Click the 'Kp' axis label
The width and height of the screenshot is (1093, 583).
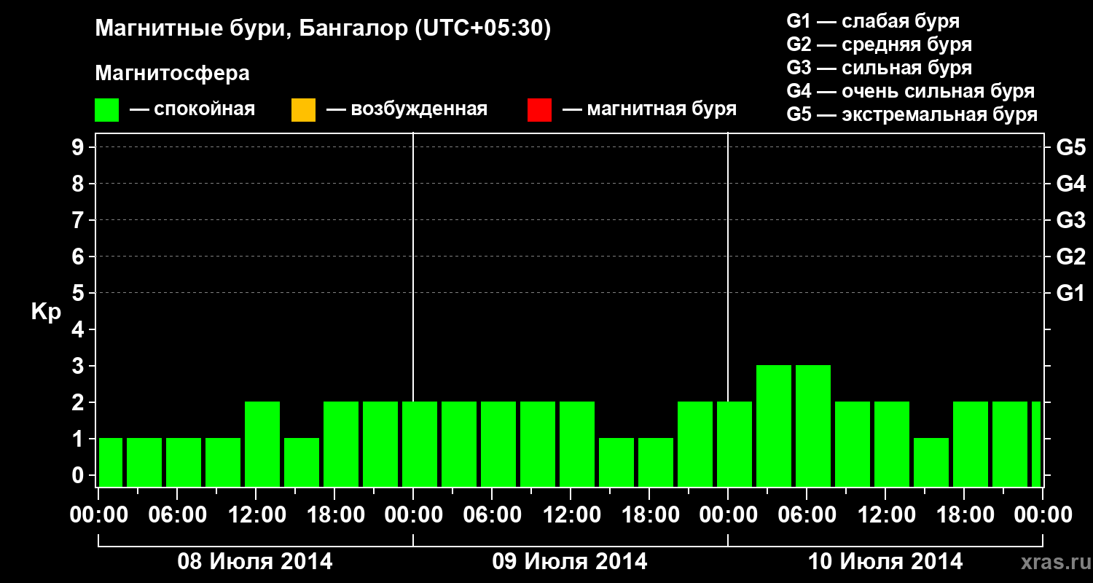(46, 312)
